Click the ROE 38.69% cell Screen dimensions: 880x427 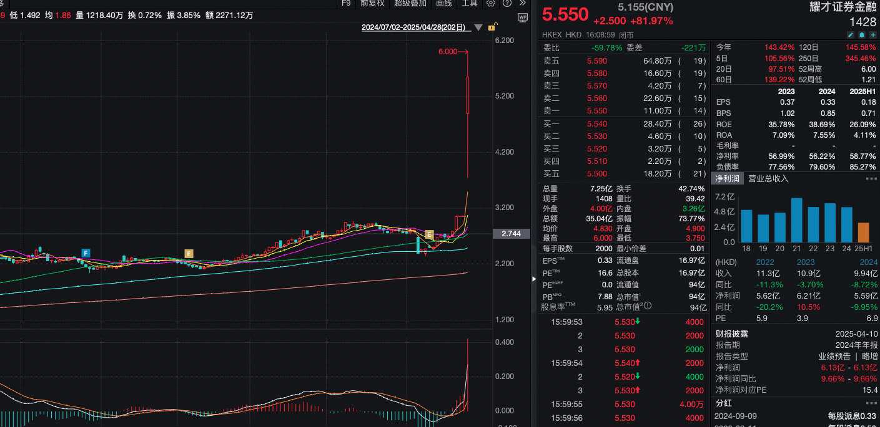tap(821, 124)
